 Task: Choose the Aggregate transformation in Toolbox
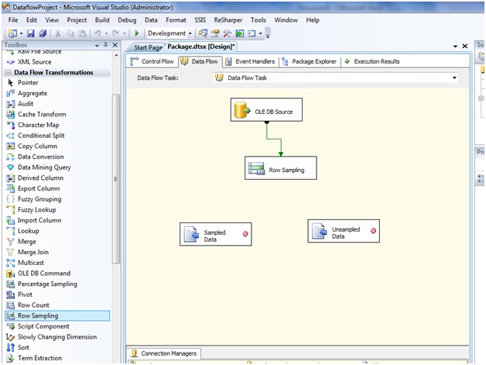[x=33, y=93]
